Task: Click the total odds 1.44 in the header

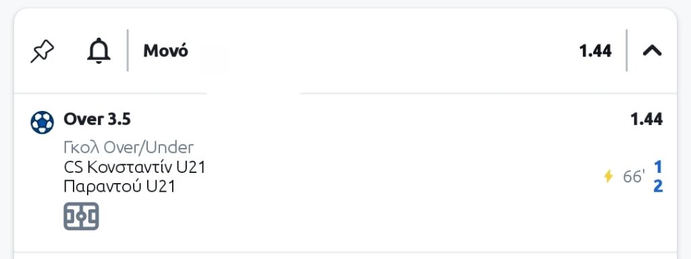Action: point(595,51)
